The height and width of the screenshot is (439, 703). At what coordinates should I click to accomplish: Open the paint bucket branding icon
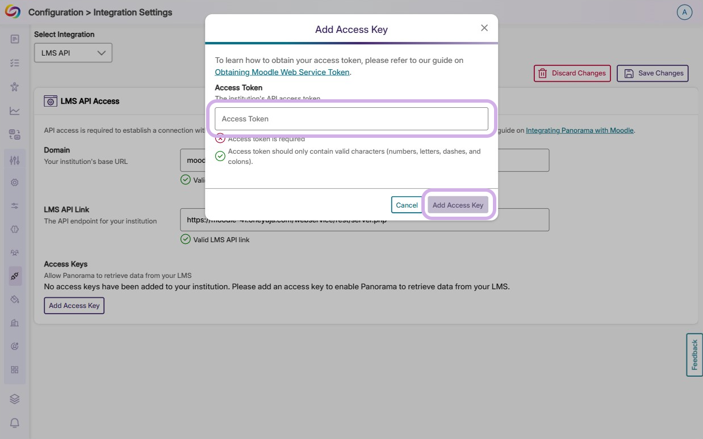(x=15, y=299)
